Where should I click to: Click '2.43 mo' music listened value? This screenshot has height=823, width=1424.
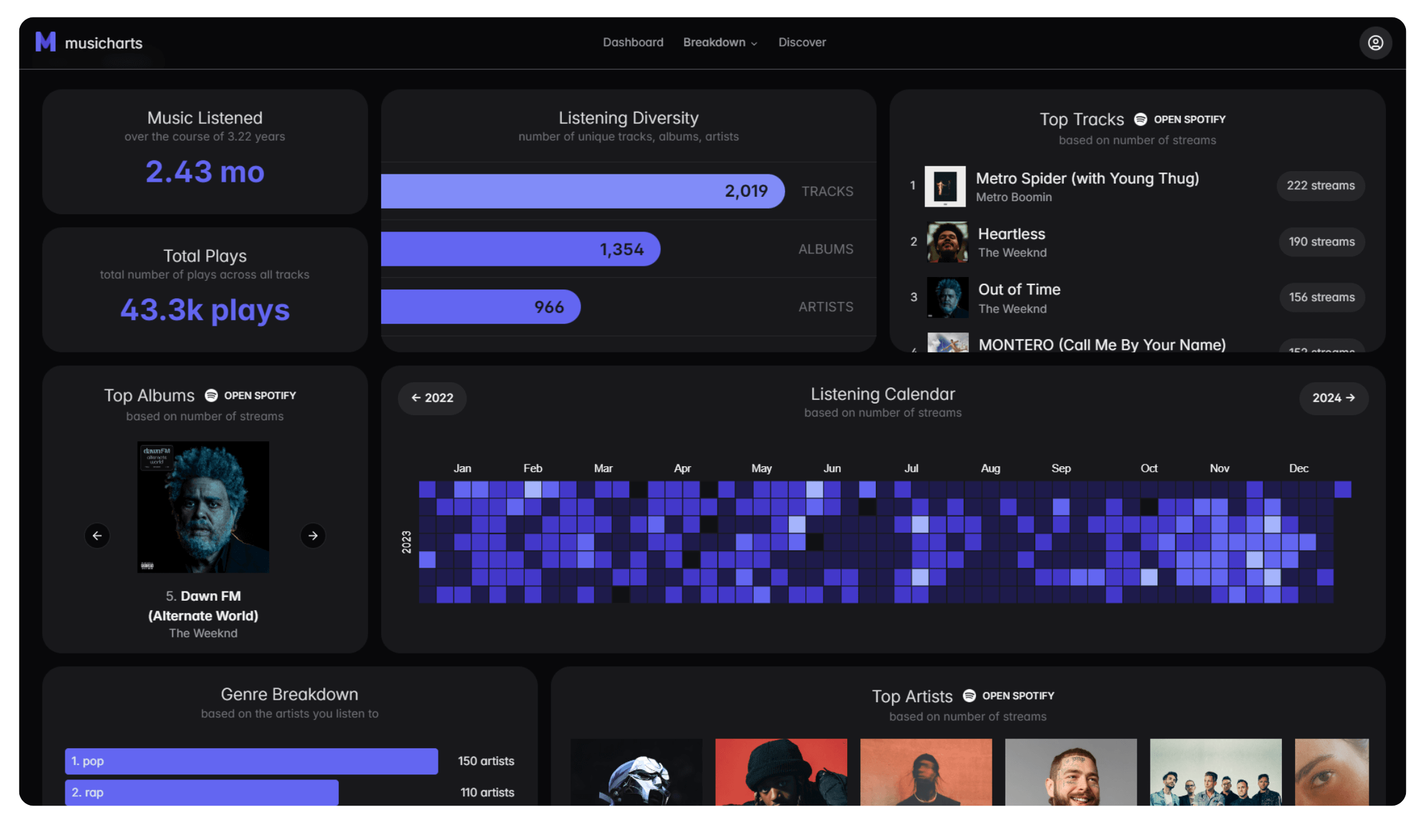click(205, 172)
